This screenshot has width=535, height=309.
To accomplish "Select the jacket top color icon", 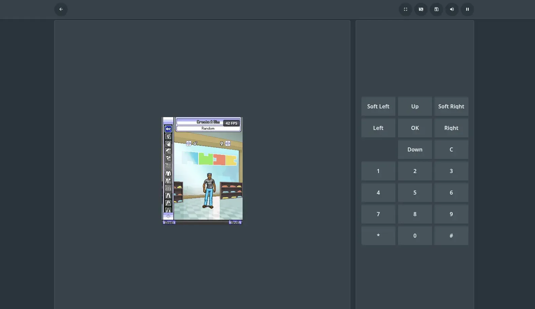I will 168,180.
